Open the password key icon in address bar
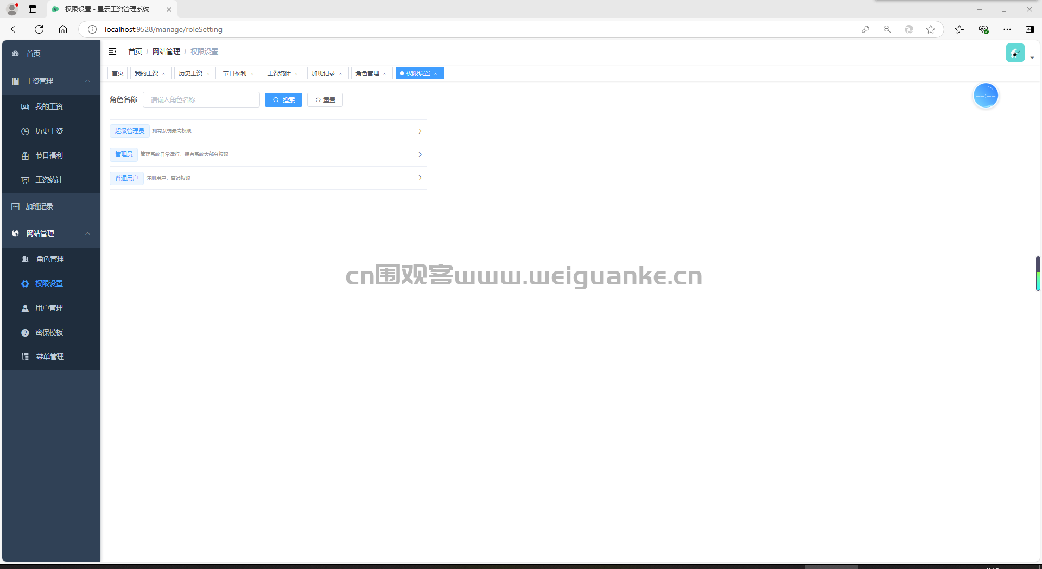1042x569 pixels. point(866,29)
